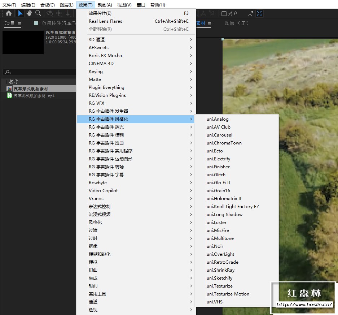Click the composition icon beside 汽车形式航拍素材
The height and width of the screenshot is (315, 338).
pyautogui.click(x=9, y=89)
